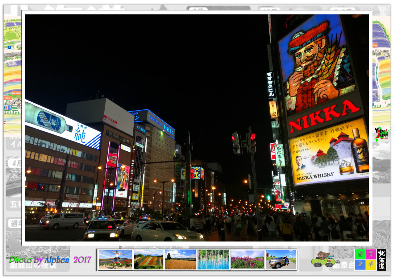Open the colorful striped flower field thumbnail
This screenshot has width=395, height=279.
tap(148, 260)
